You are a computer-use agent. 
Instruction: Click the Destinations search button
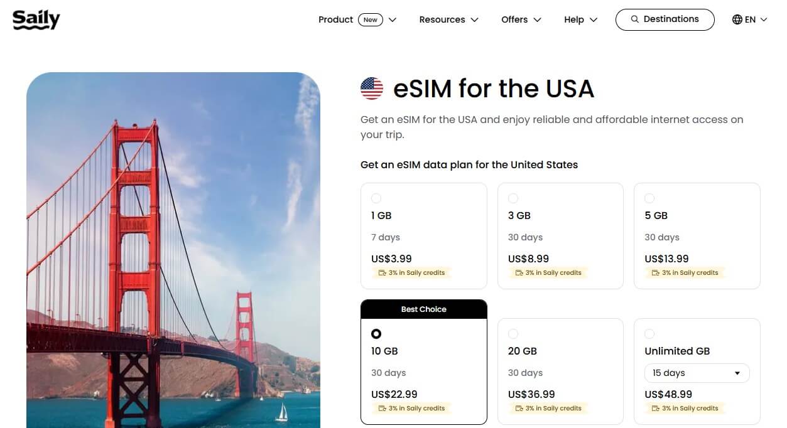pos(665,19)
